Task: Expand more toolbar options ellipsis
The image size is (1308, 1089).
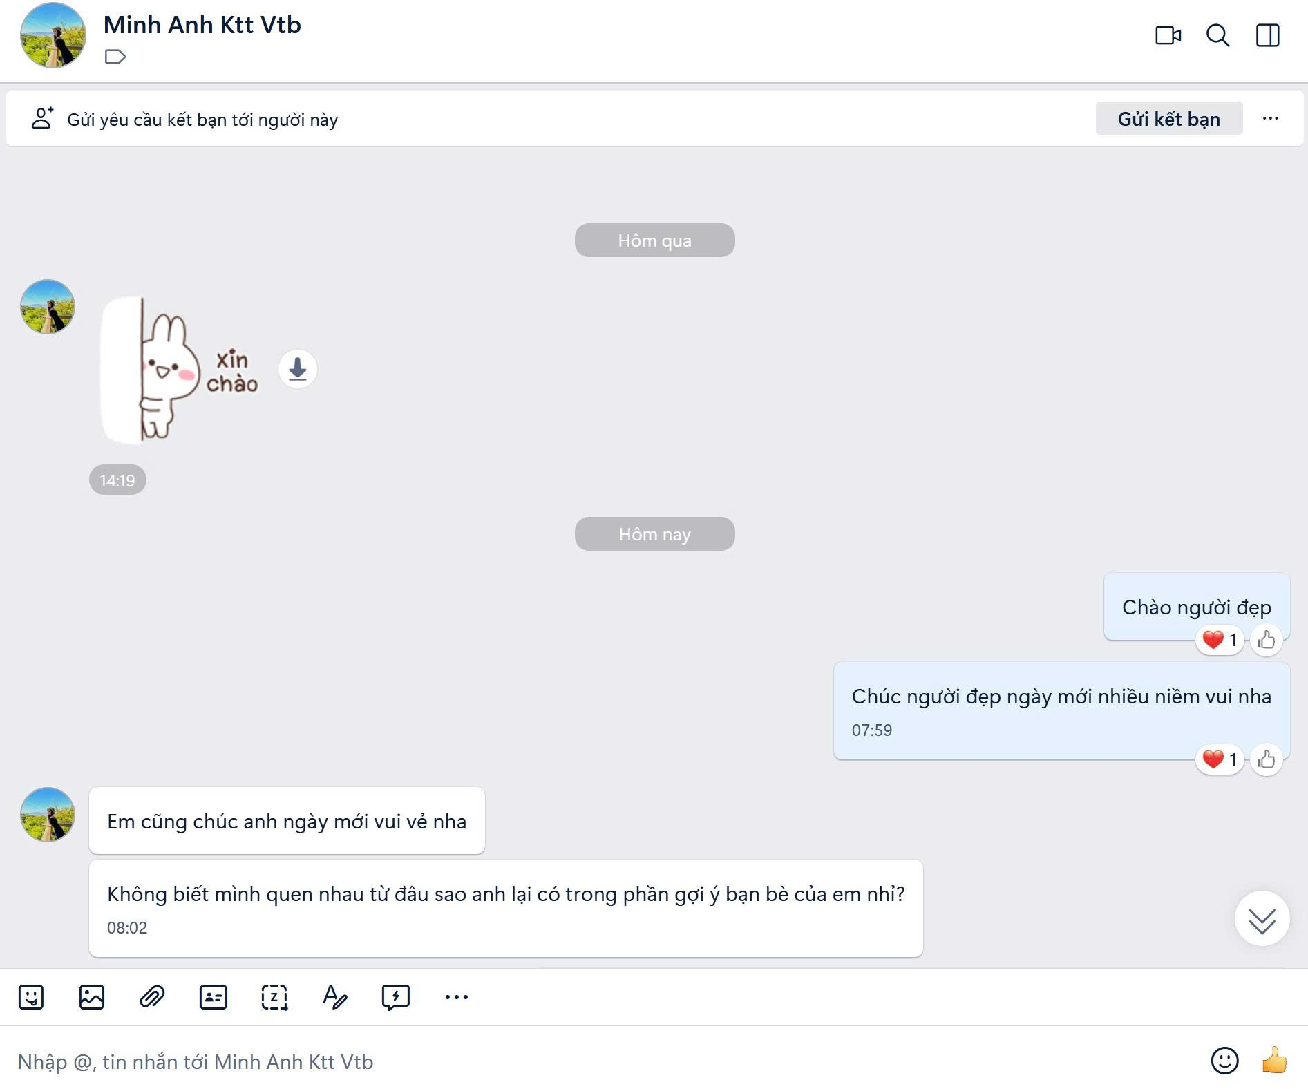Action: (x=457, y=997)
